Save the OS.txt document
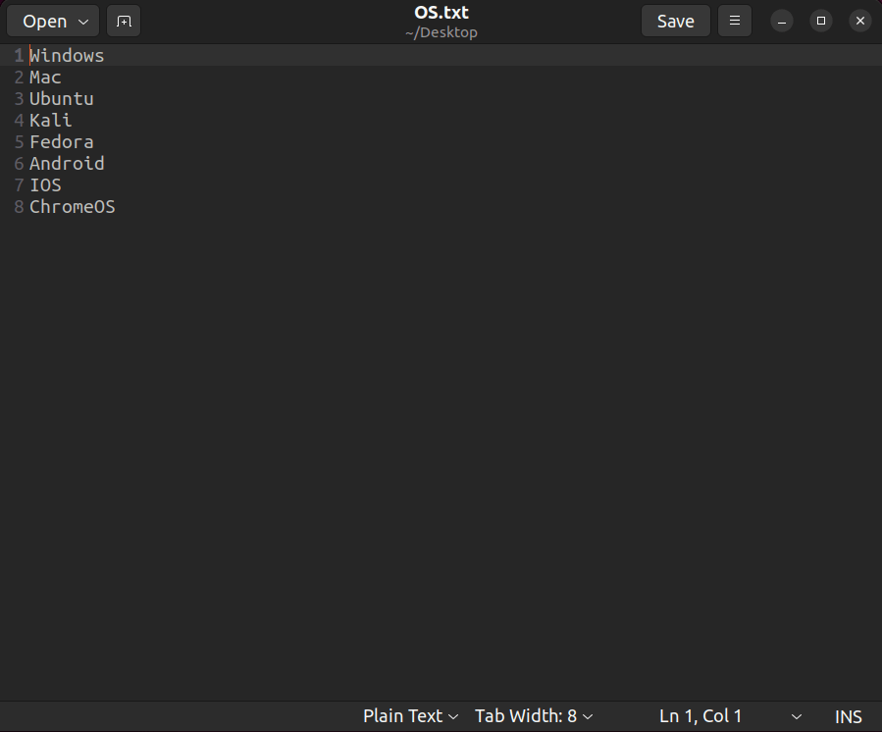Screen dimensions: 882x732 [676, 22]
